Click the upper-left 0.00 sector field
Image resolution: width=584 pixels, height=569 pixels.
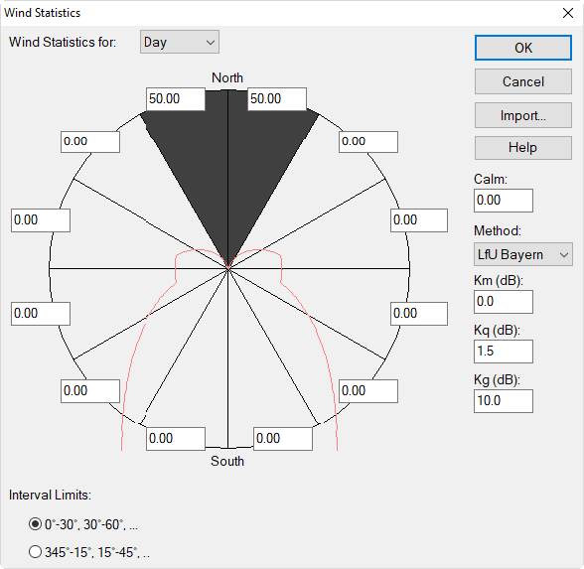(90, 141)
